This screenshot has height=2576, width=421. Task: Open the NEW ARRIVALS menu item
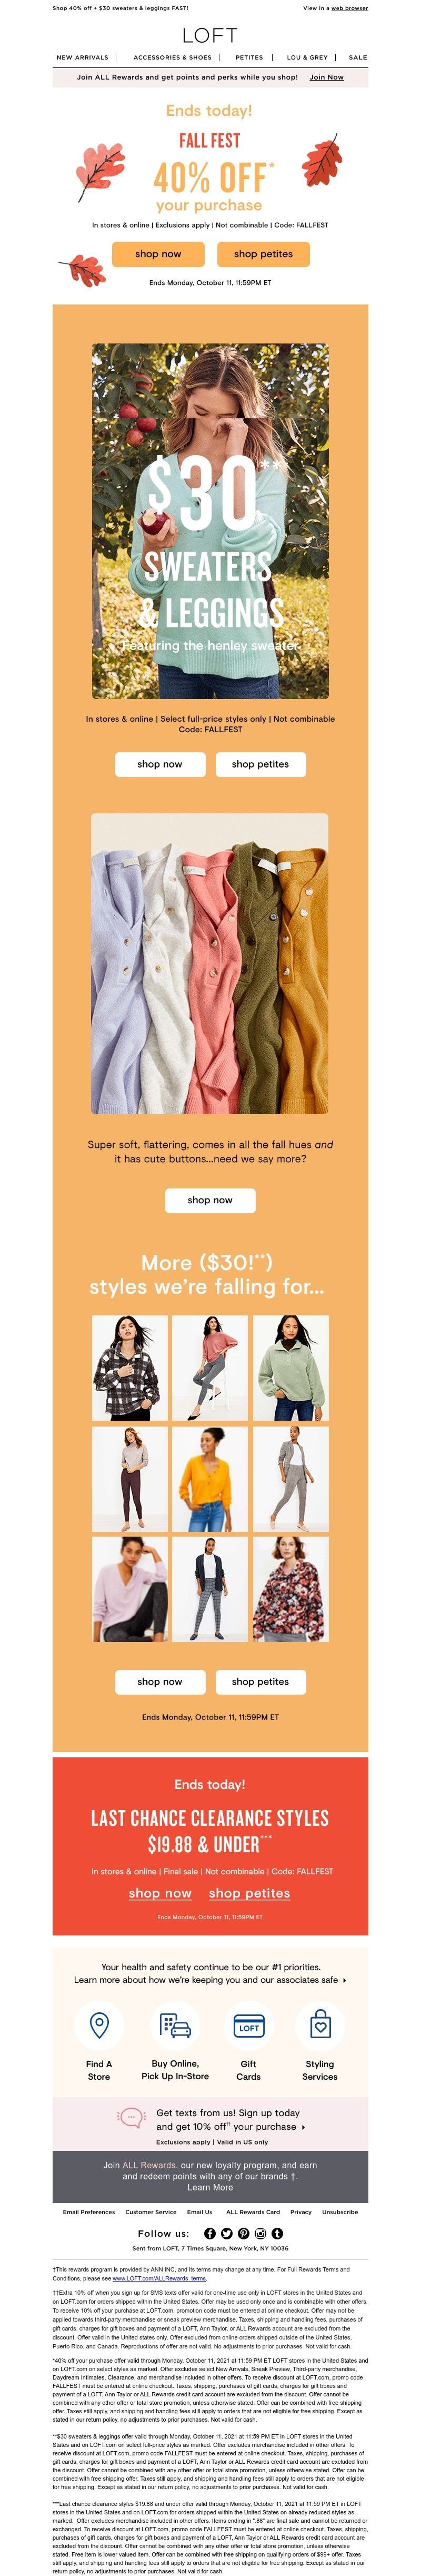pos(83,58)
